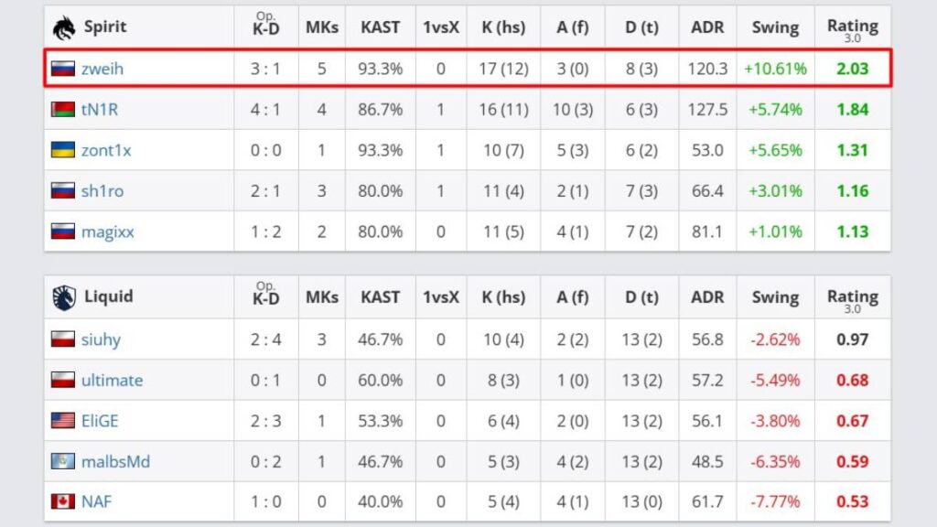Screen dimensions: 937x527
Task: Click the flag icon beside tN1R
Action: pos(62,110)
